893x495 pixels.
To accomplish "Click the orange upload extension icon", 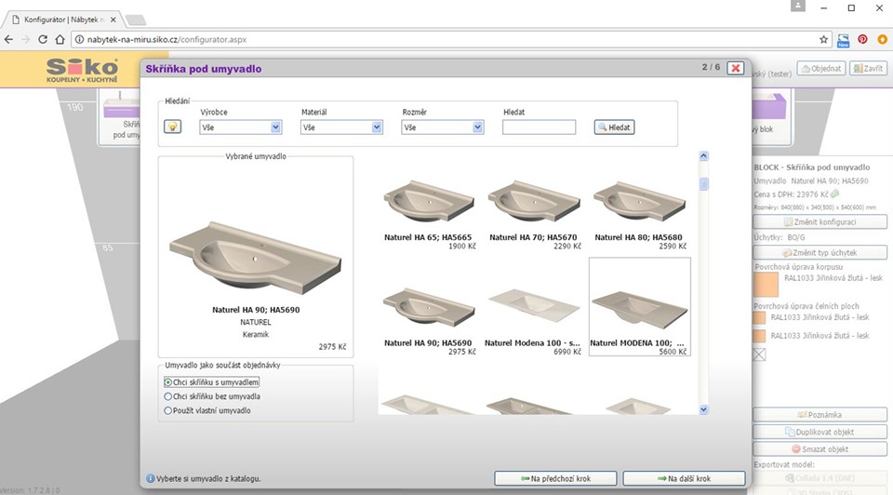I will [881, 40].
